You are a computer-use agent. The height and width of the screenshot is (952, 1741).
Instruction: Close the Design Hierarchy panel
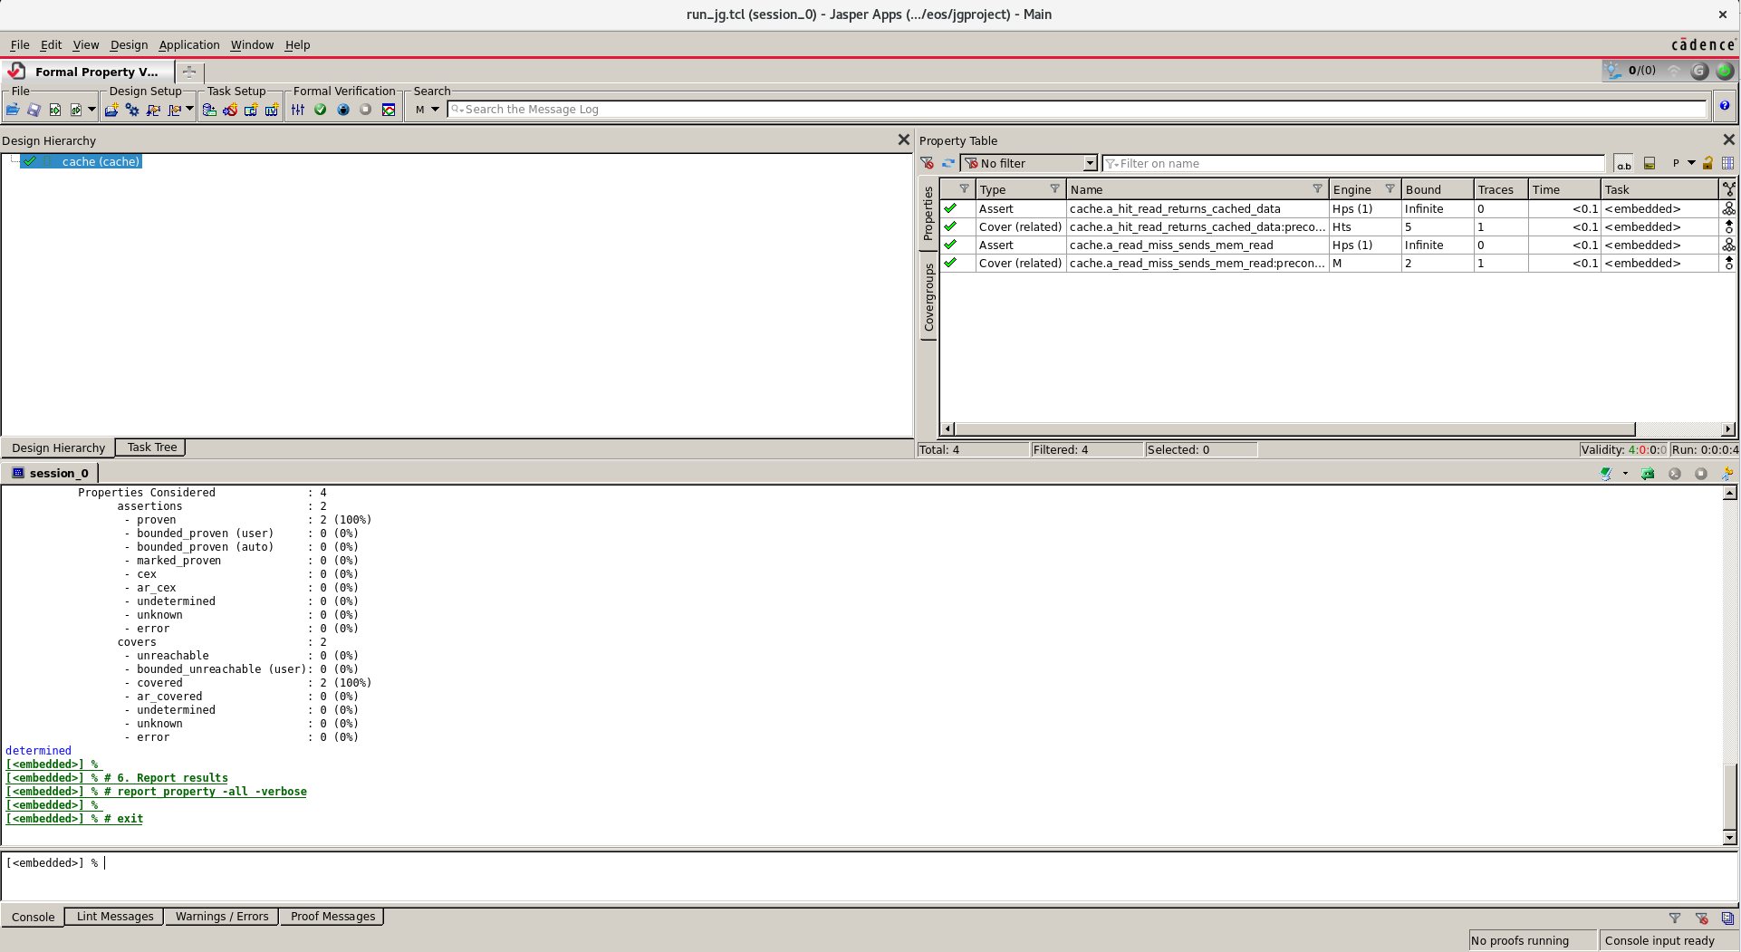(x=903, y=139)
